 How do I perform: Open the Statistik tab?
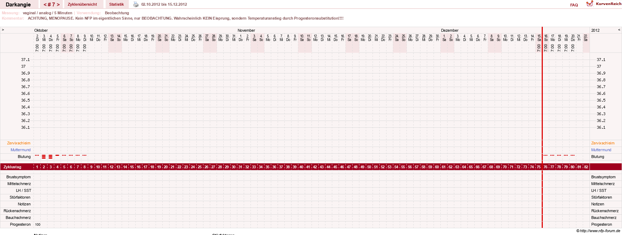[116, 4]
